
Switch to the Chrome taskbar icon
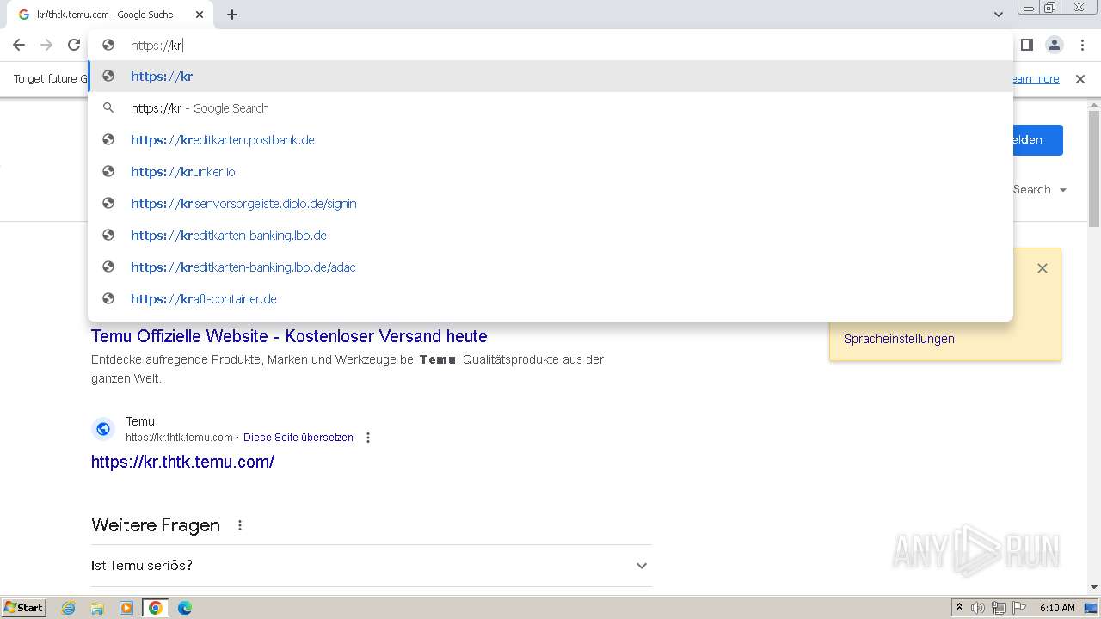click(x=156, y=608)
